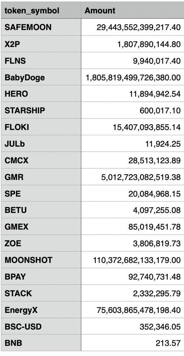Click the SAFEMOON row label cell

[x=41, y=27]
